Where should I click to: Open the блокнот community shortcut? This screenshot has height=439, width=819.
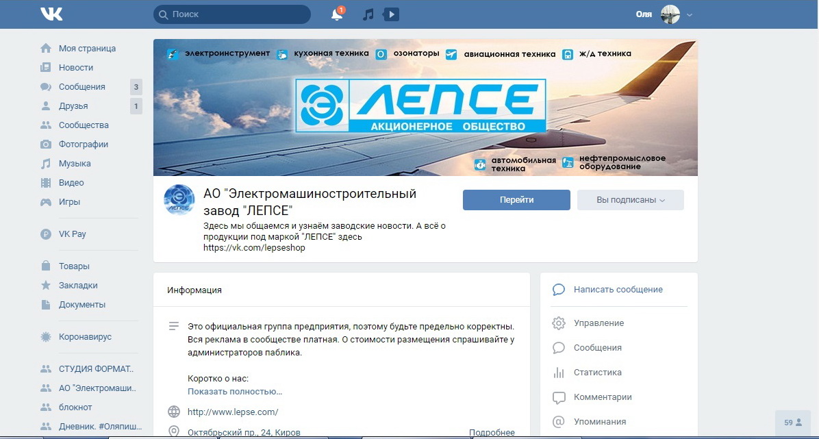click(75, 407)
